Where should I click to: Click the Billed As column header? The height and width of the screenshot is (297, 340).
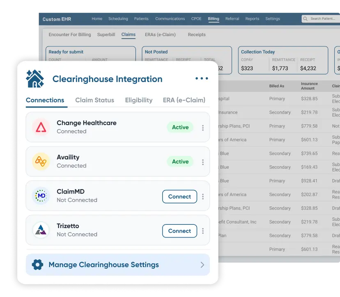tap(277, 86)
